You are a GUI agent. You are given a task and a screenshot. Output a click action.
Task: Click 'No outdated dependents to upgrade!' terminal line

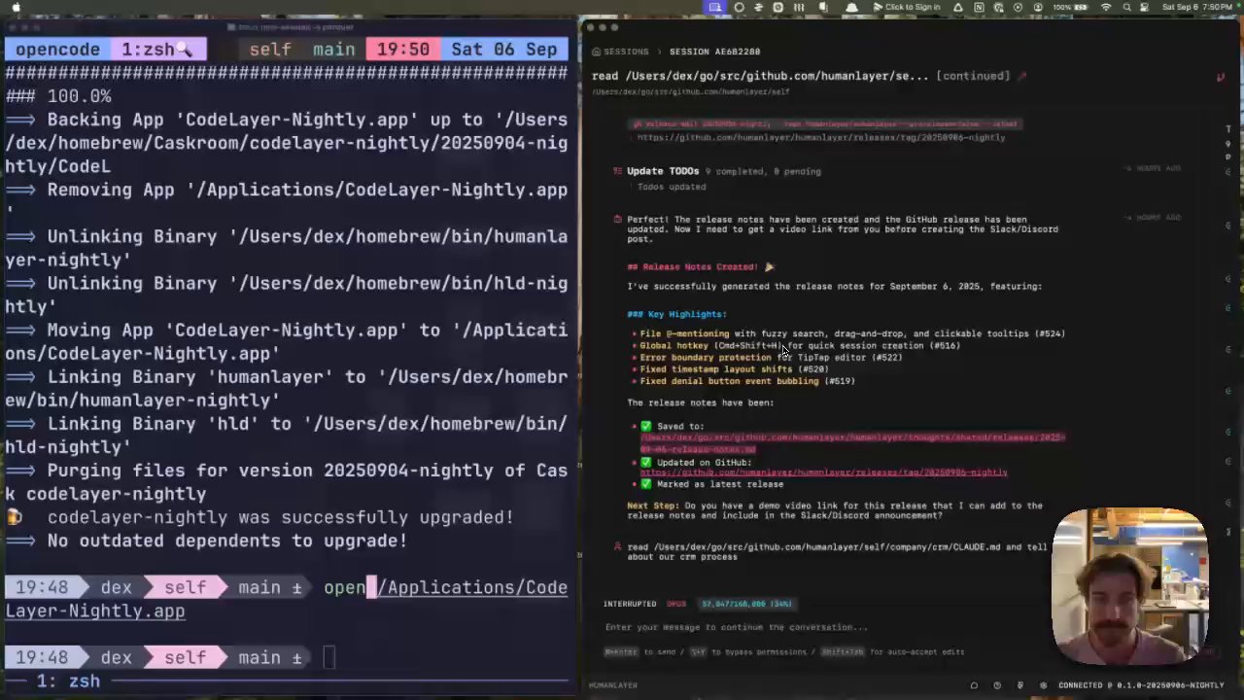(x=226, y=541)
